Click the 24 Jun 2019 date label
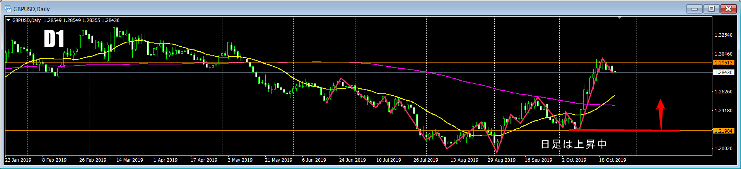Screen dimensions: 741x169 click(352, 160)
